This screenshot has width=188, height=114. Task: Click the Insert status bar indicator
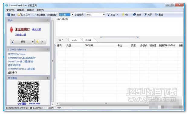coord(50,108)
